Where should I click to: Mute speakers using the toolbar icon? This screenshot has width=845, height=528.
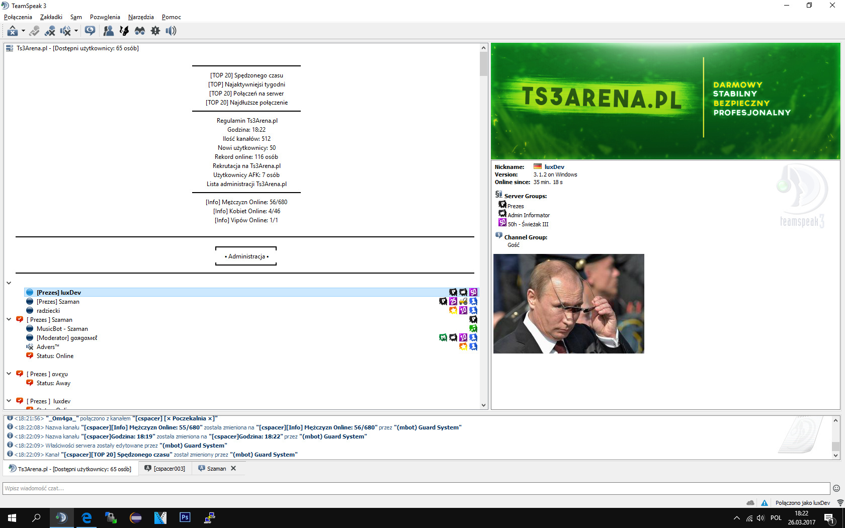(65, 31)
